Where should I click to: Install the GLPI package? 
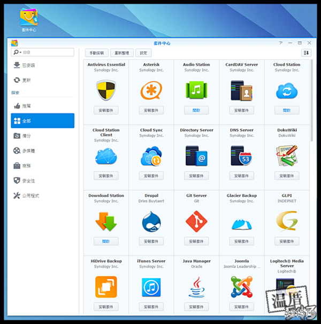pos(287,241)
